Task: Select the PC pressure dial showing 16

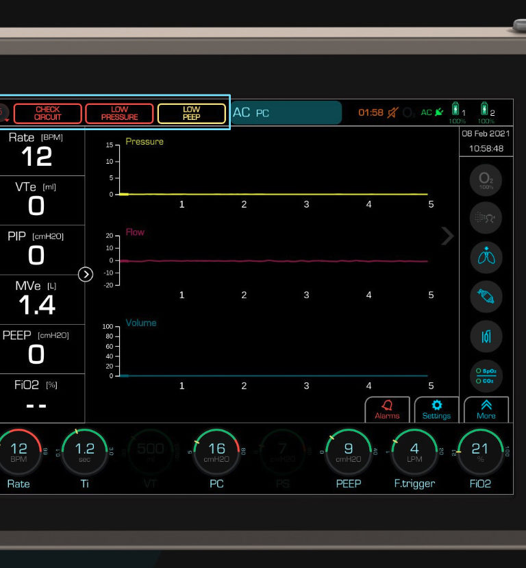Action: click(x=216, y=452)
